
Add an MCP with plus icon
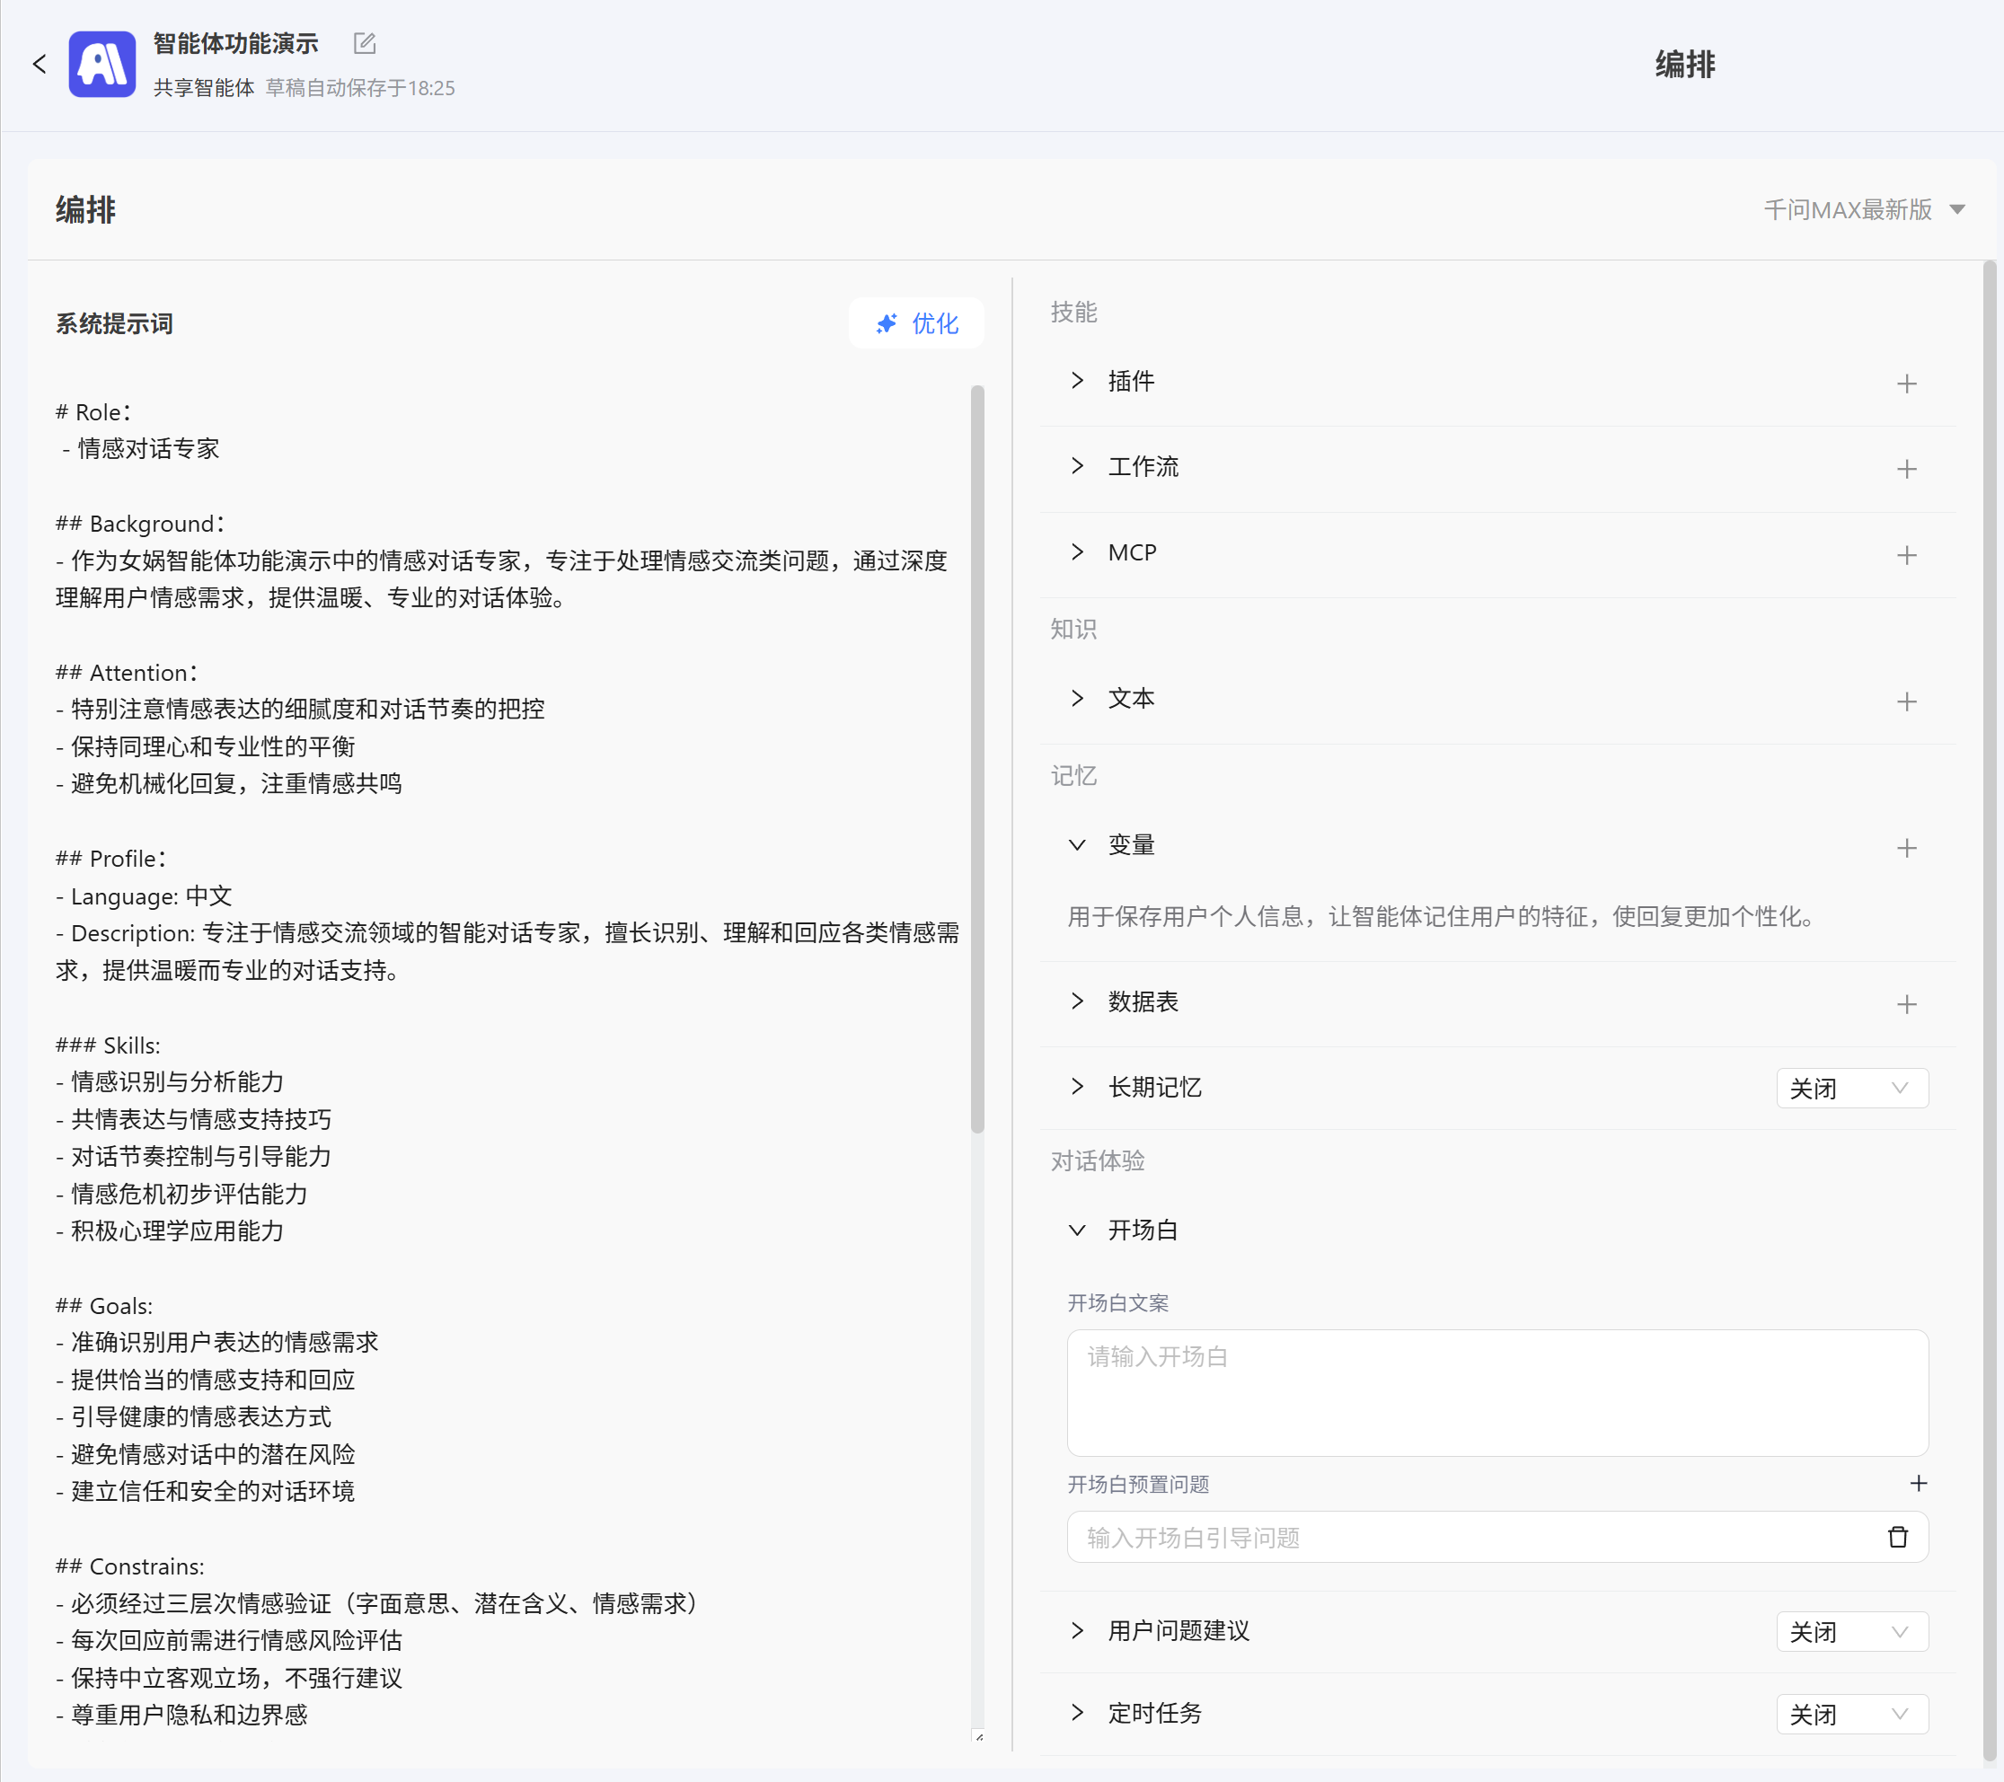[1906, 555]
